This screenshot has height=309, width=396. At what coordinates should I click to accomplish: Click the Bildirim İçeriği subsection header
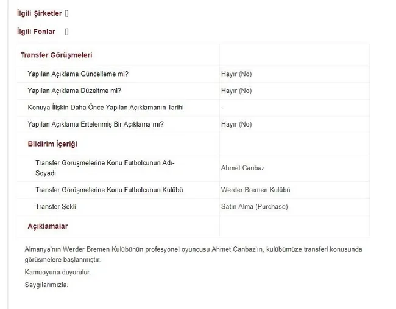(x=52, y=144)
